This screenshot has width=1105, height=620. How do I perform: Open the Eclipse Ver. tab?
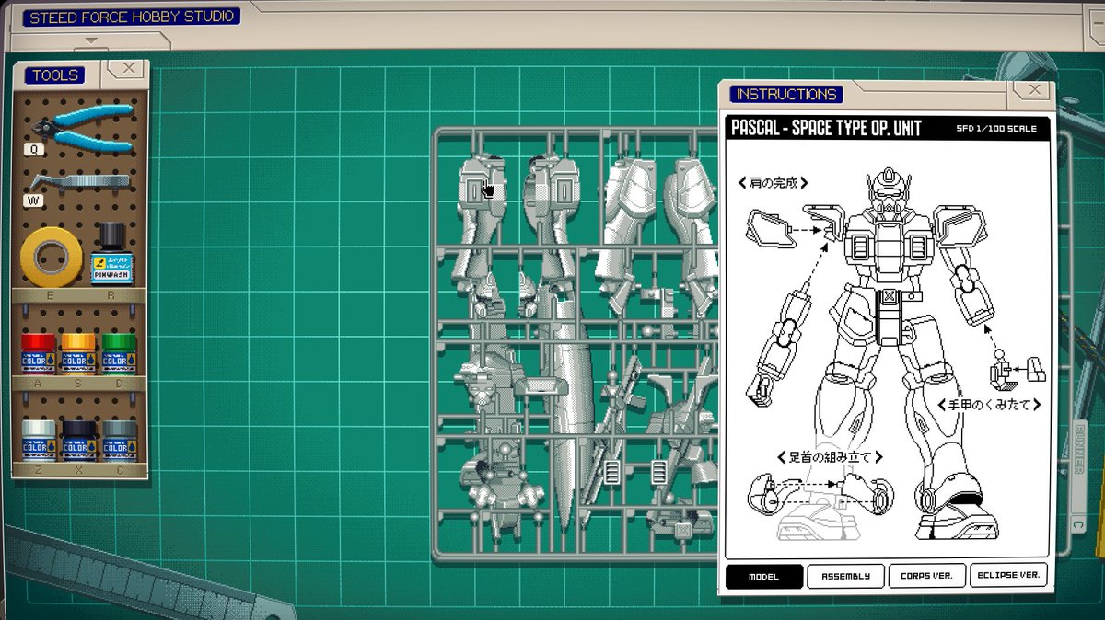[x=1008, y=576]
